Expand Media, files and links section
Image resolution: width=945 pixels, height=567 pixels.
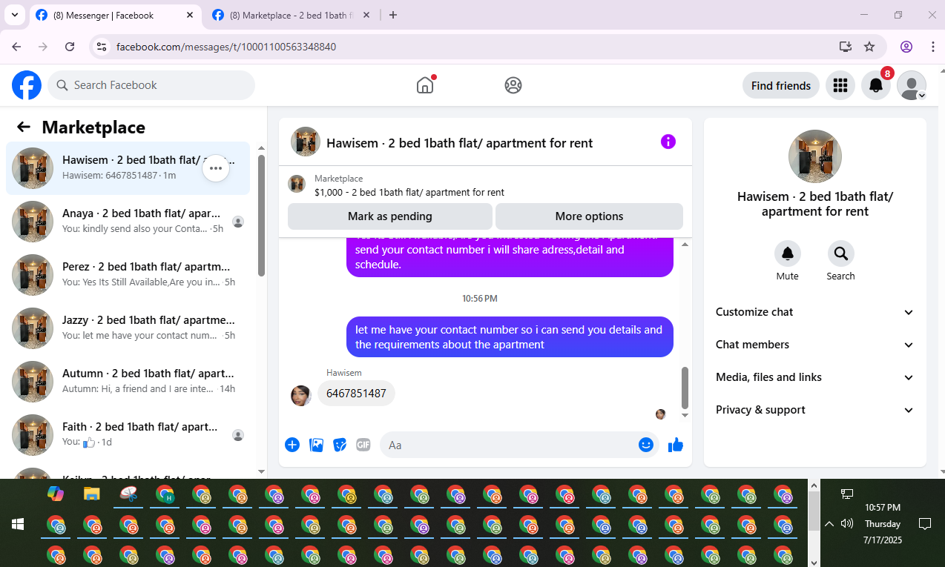815,377
